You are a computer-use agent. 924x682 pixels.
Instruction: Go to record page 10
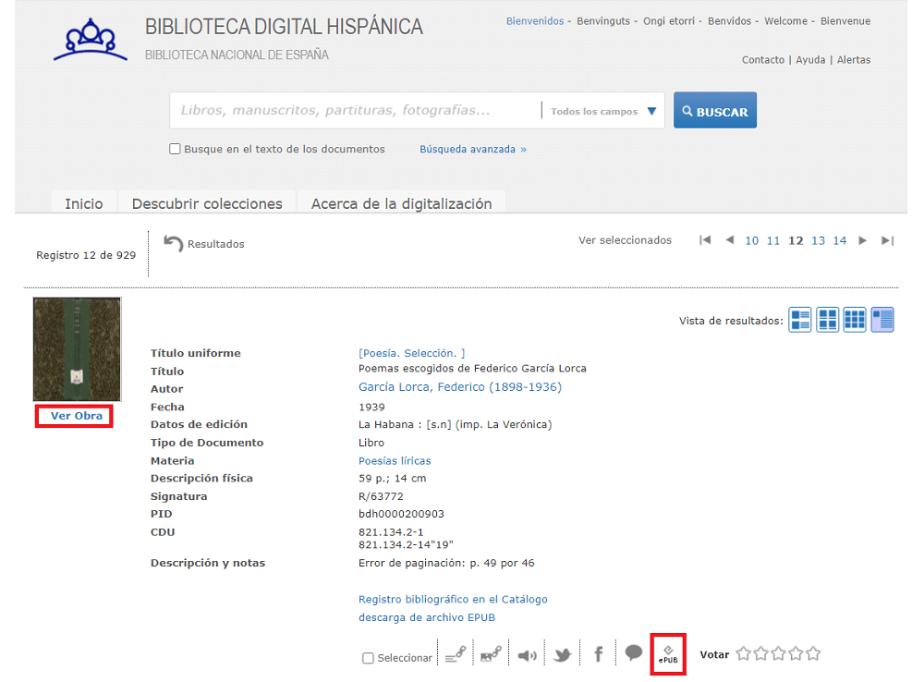coord(751,240)
